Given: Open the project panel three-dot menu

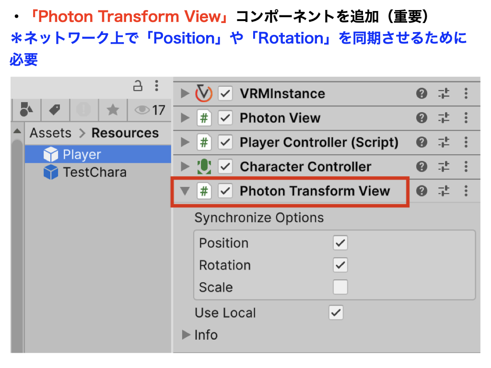Looking at the screenshot, I should coord(157,85).
